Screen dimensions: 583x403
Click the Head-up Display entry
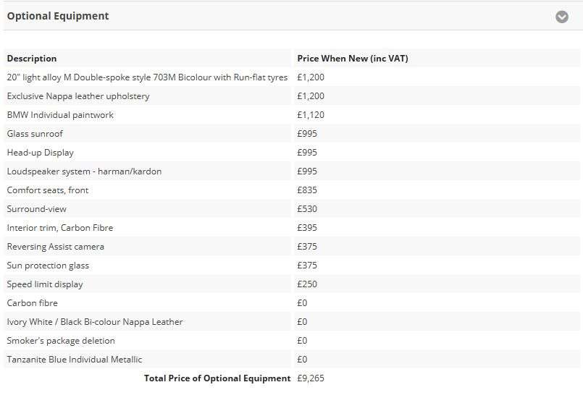click(40, 153)
